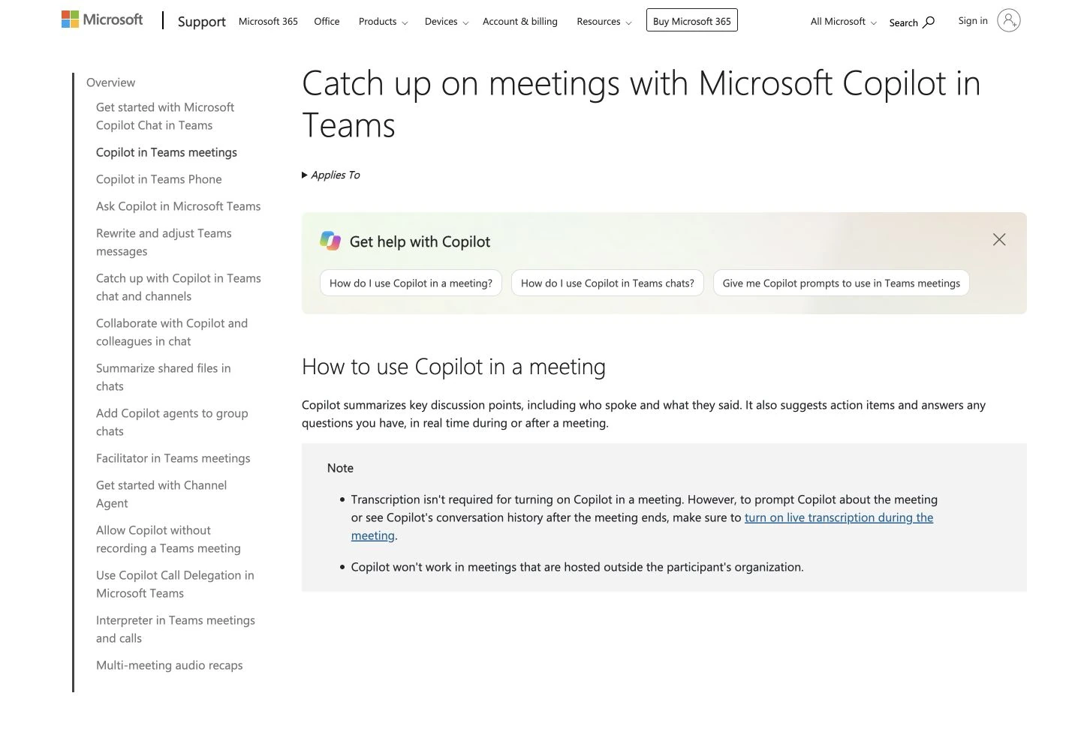Image resolution: width=1081 pixels, height=750 pixels.
Task: Open the Office navigation item
Action: click(x=327, y=21)
